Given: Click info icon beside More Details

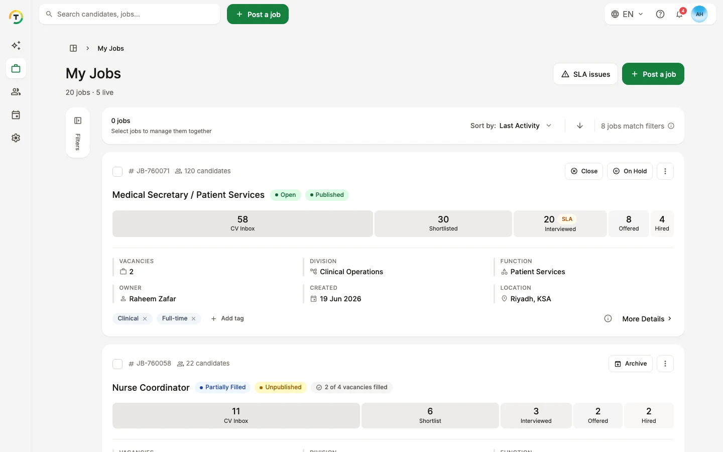Looking at the screenshot, I should [608, 319].
